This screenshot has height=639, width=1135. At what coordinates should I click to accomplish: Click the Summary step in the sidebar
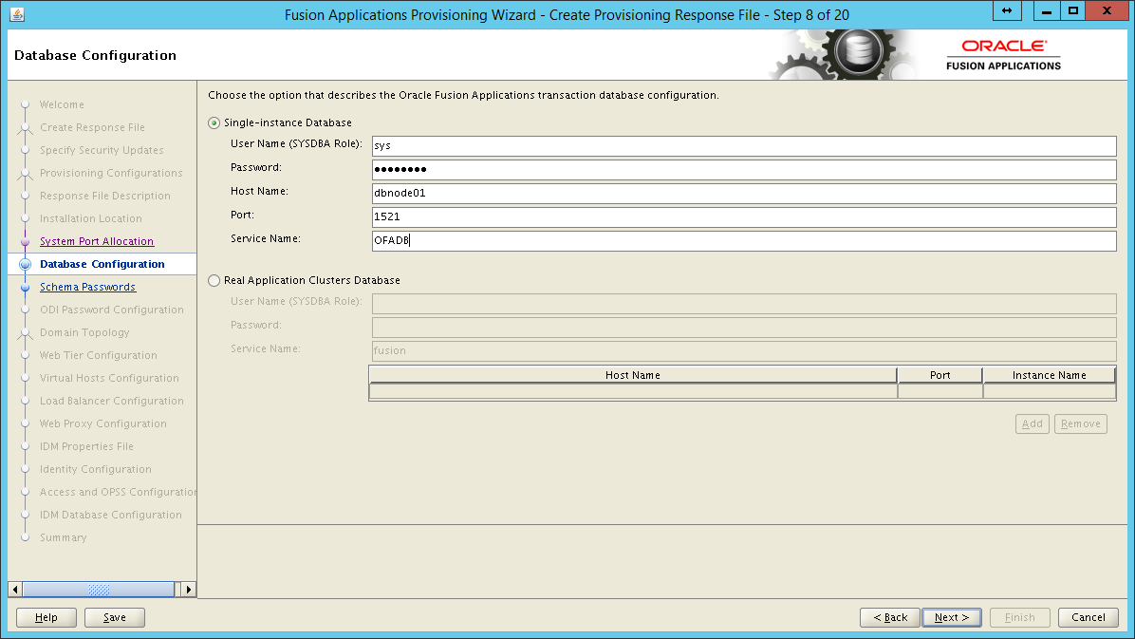(x=63, y=537)
